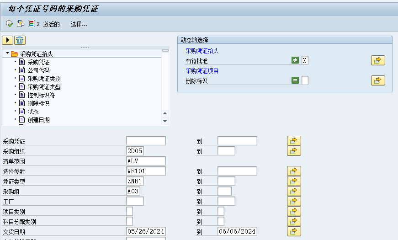Click the not-equal selection option icon for 有待批准
The image size is (398, 240).
tap(295, 60)
